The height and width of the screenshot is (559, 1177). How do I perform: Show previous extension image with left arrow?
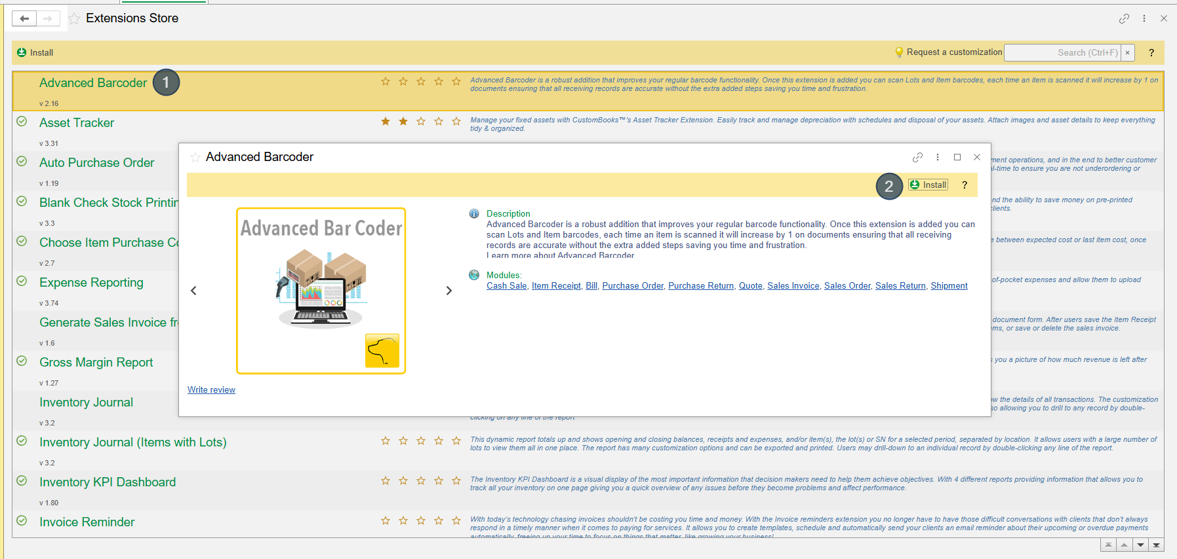(x=193, y=291)
